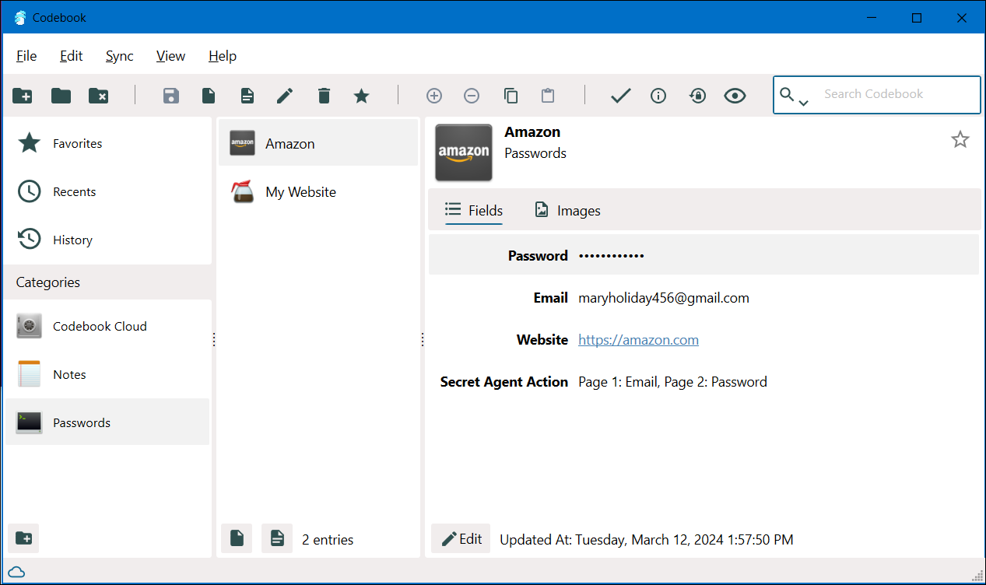Click the add category icon below sidebar
The height and width of the screenshot is (585, 986).
point(23,538)
